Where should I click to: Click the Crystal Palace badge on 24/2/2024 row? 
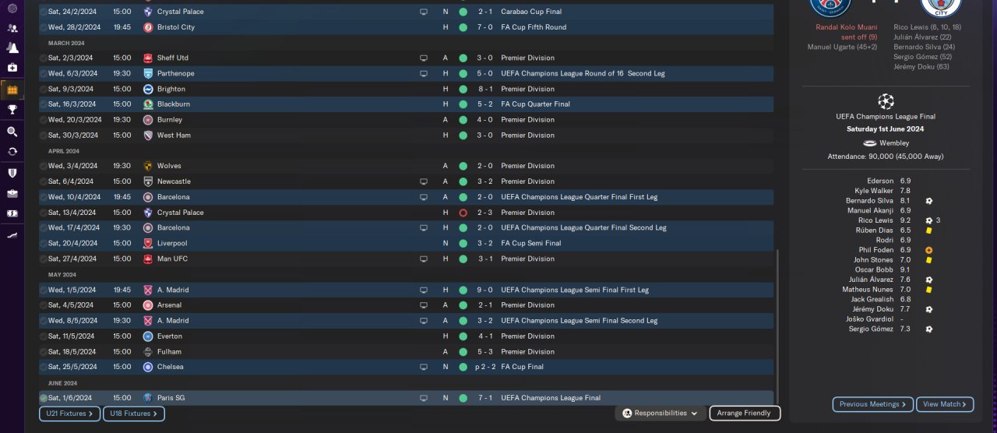point(148,12)
